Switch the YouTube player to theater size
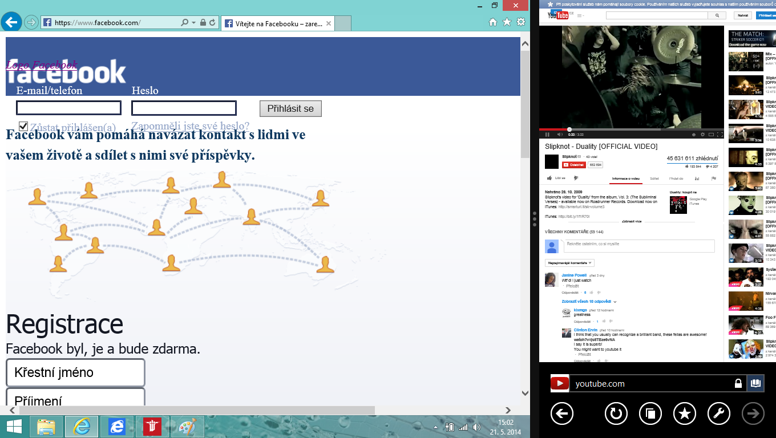The width and height of the screenshot is (776, 438). click(711, 135)
